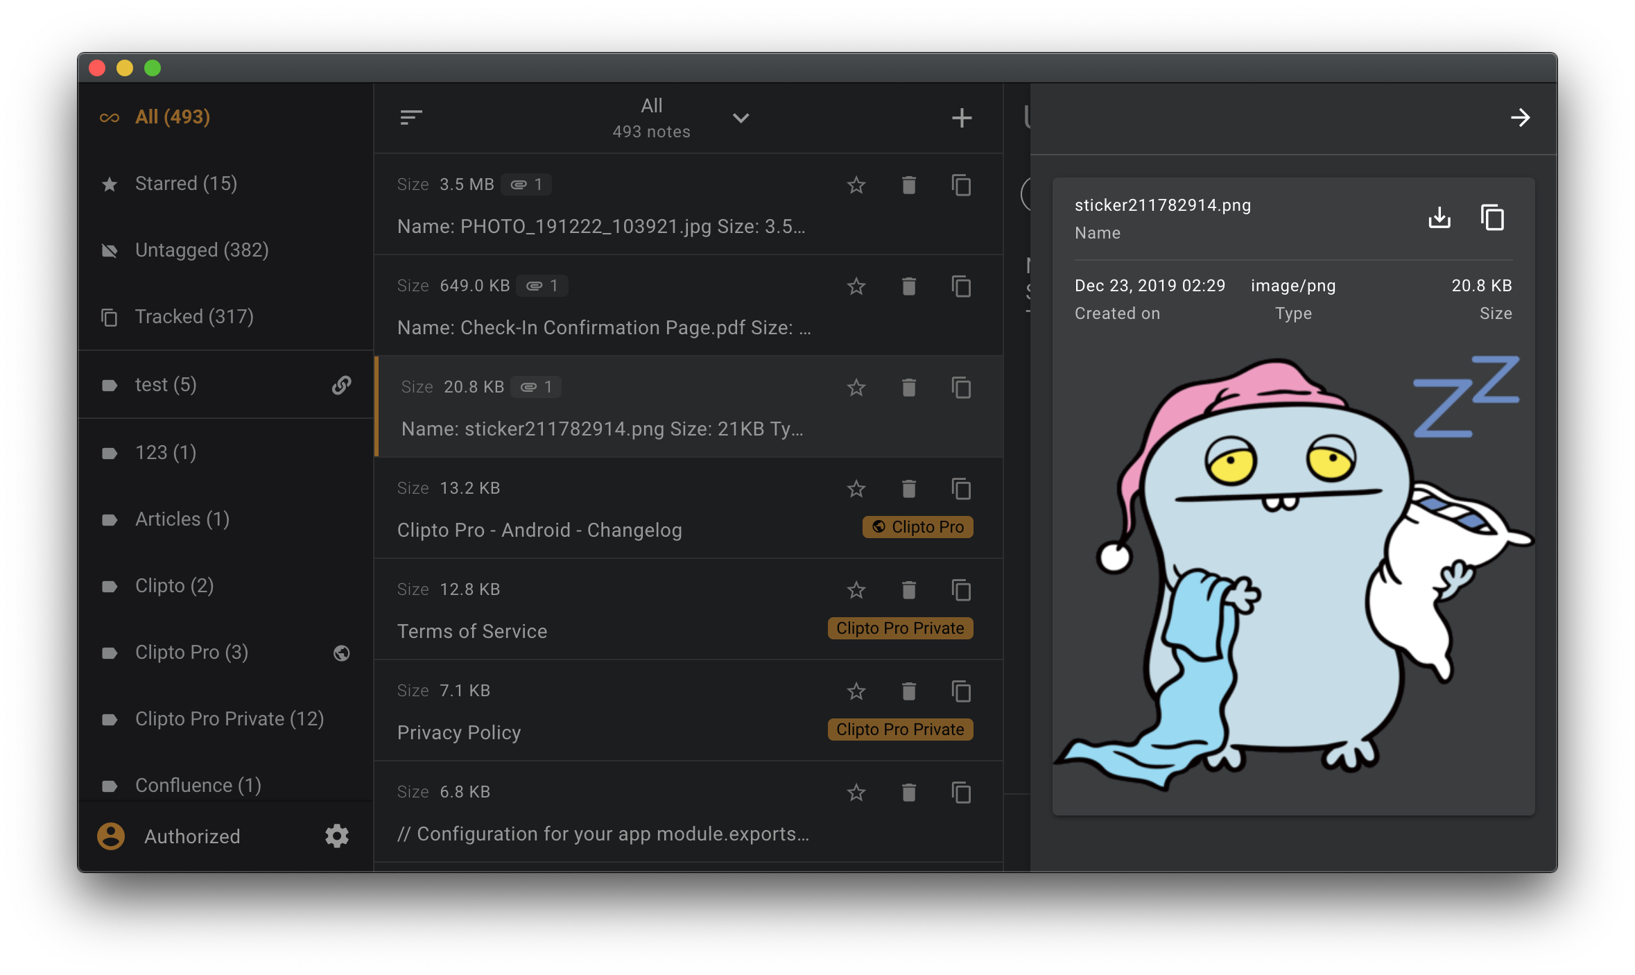Add a new note with plus icon

pyautogui.click(x=961, y=118)
